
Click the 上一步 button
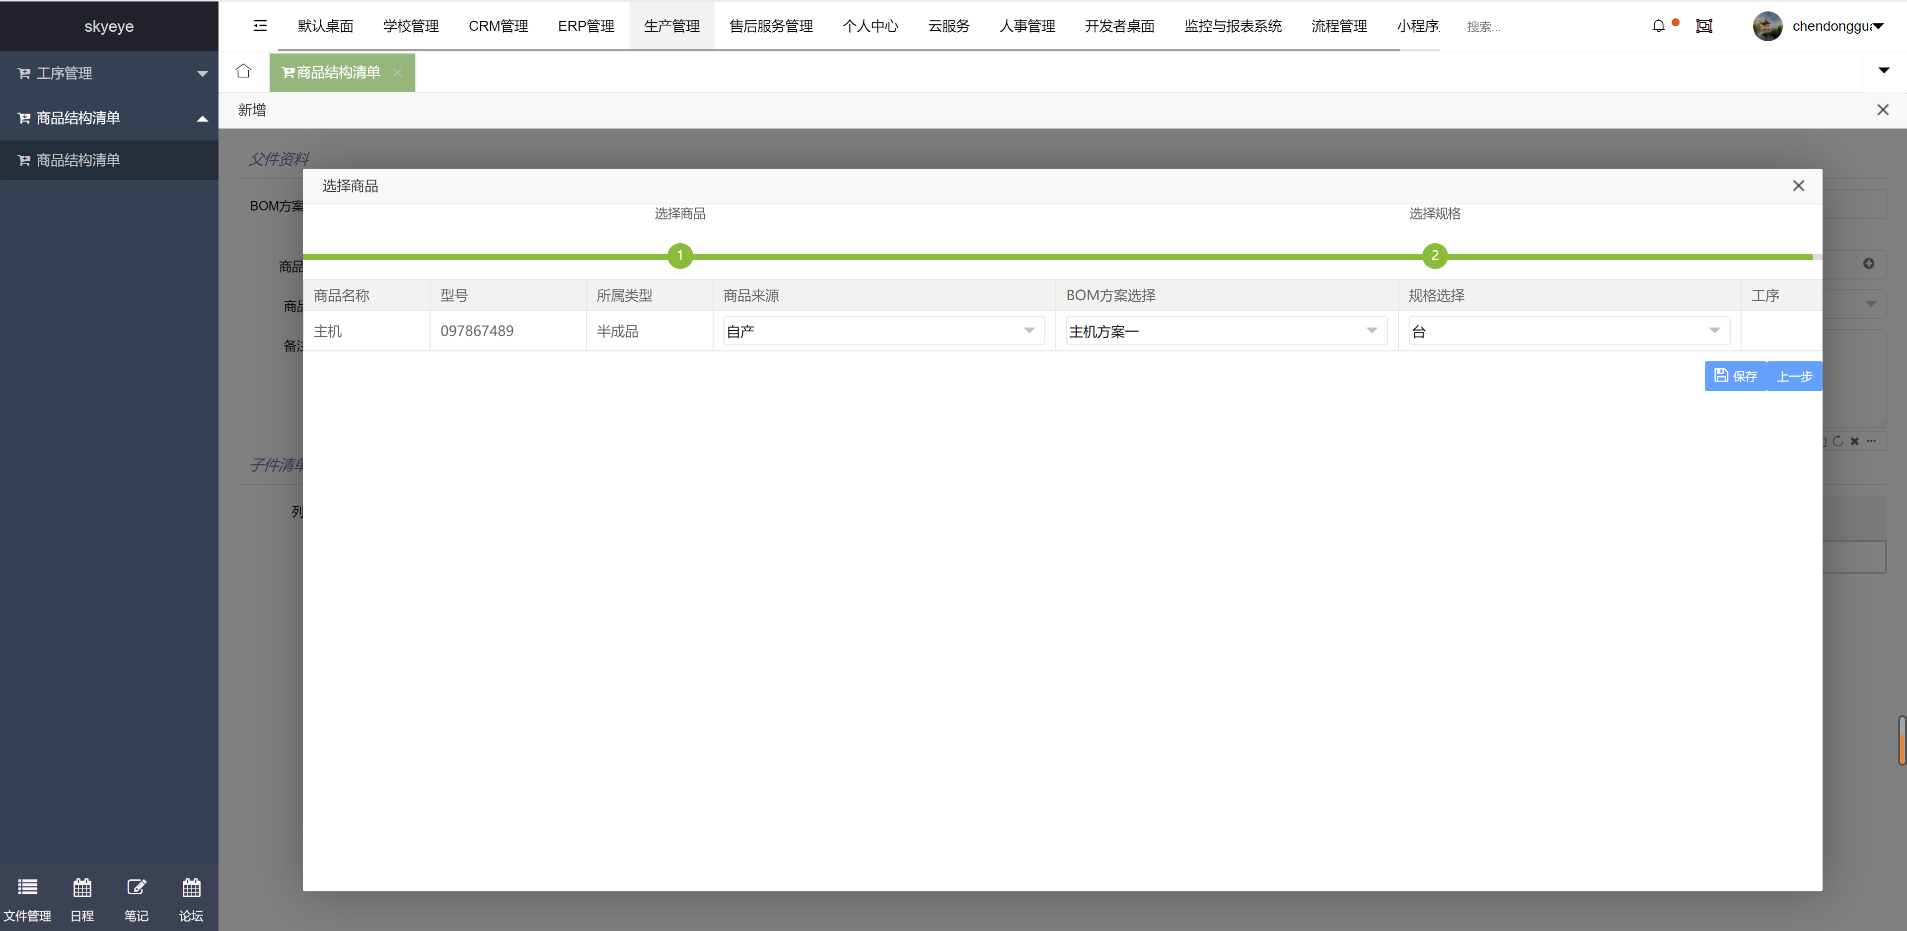tap(1794, 376)
